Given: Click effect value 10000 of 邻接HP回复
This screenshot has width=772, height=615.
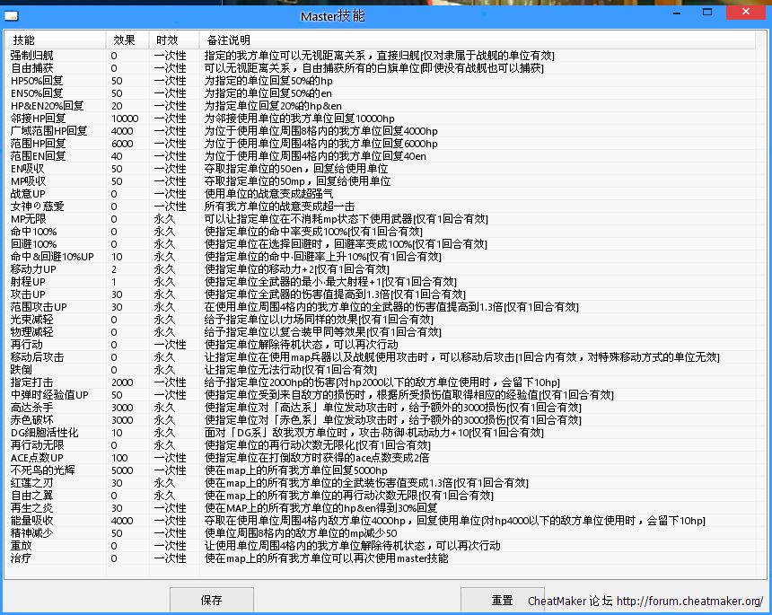Looking at the screenshot, I should 125,119.
